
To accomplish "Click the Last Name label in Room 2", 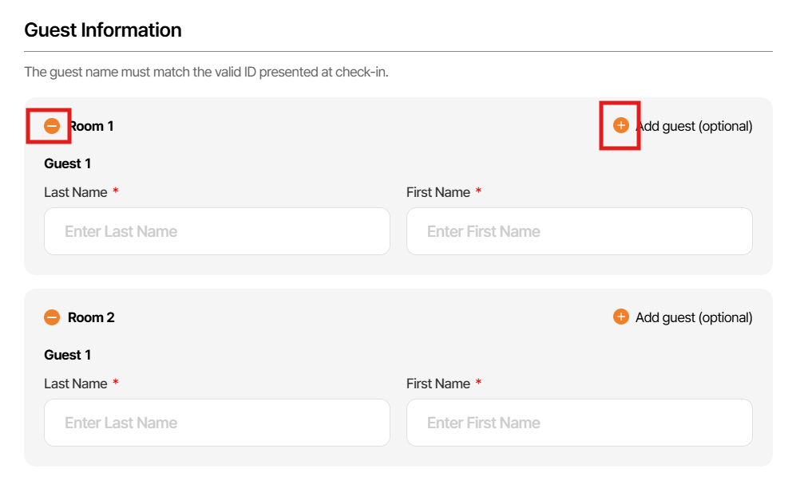I will coord(76,384).
